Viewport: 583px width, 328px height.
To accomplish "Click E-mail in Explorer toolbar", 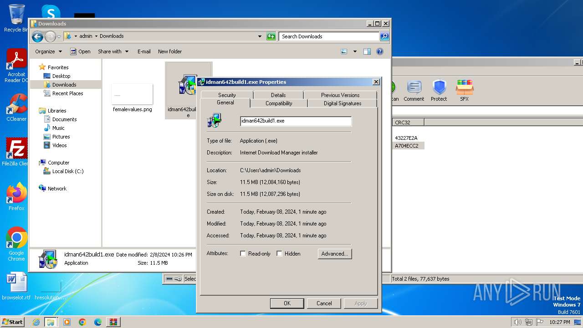I will point(144,51).
